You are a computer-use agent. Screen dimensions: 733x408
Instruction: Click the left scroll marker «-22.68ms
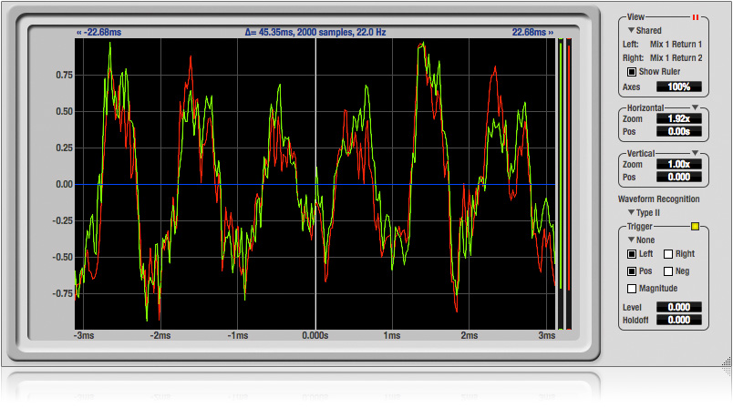[99, 32]
